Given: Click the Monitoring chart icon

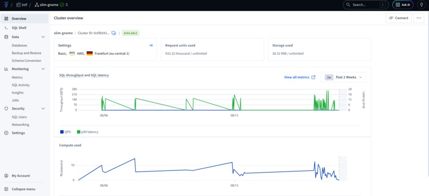Looking at the screenshot, I should [6, 69].
